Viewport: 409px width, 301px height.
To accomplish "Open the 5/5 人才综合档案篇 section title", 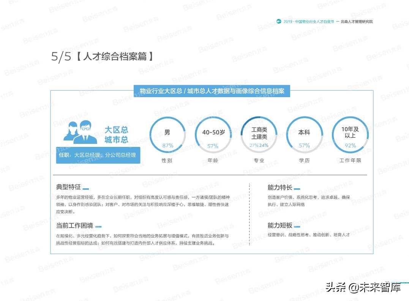I will pyautogui.click(x=103, y=56).
